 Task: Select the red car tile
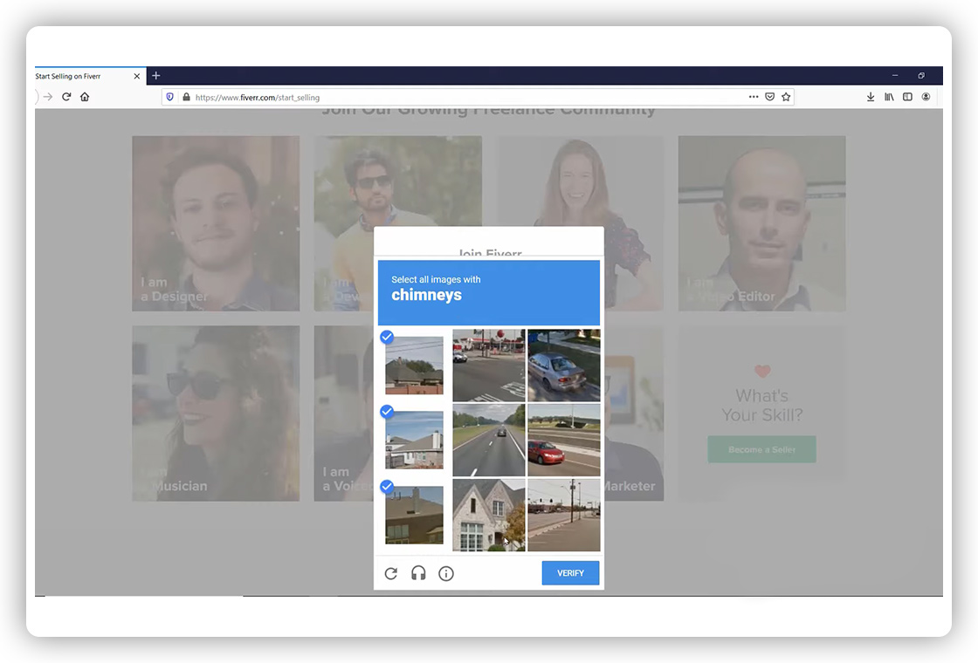click(x=564, y=440)
